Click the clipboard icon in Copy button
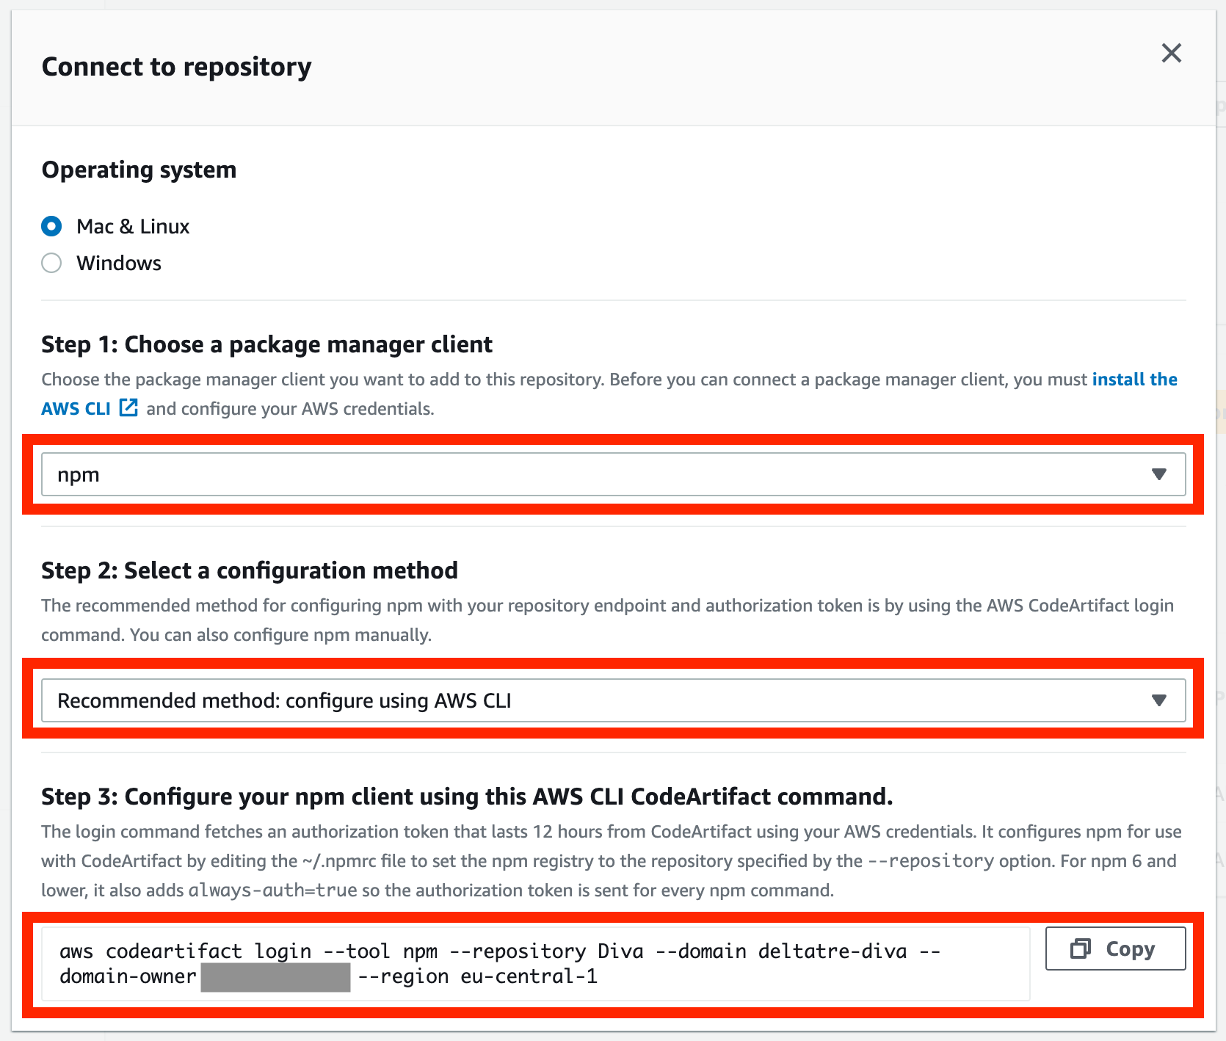 click(1081, 948)
